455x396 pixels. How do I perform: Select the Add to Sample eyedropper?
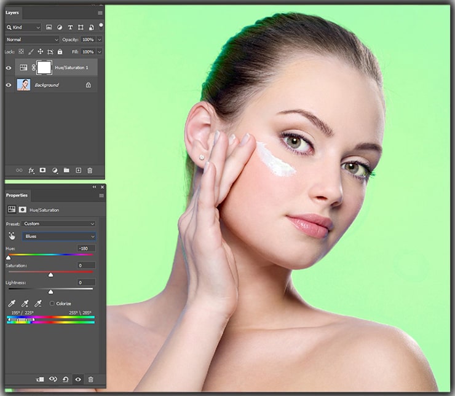click(x=25, y=303)
